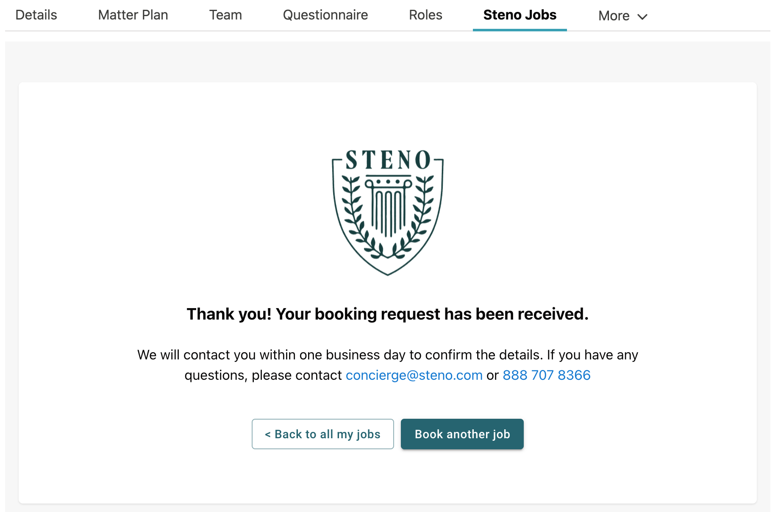This screenshot has width=778, height=512.
Task: Click the confirmation message paragraph text
Action: [x=388, y=365]
